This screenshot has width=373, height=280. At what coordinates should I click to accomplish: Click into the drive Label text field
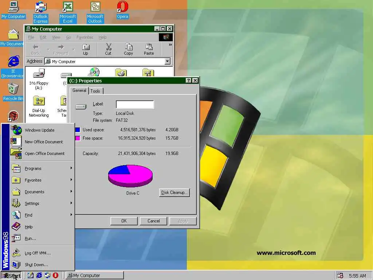tap(135, 104)
